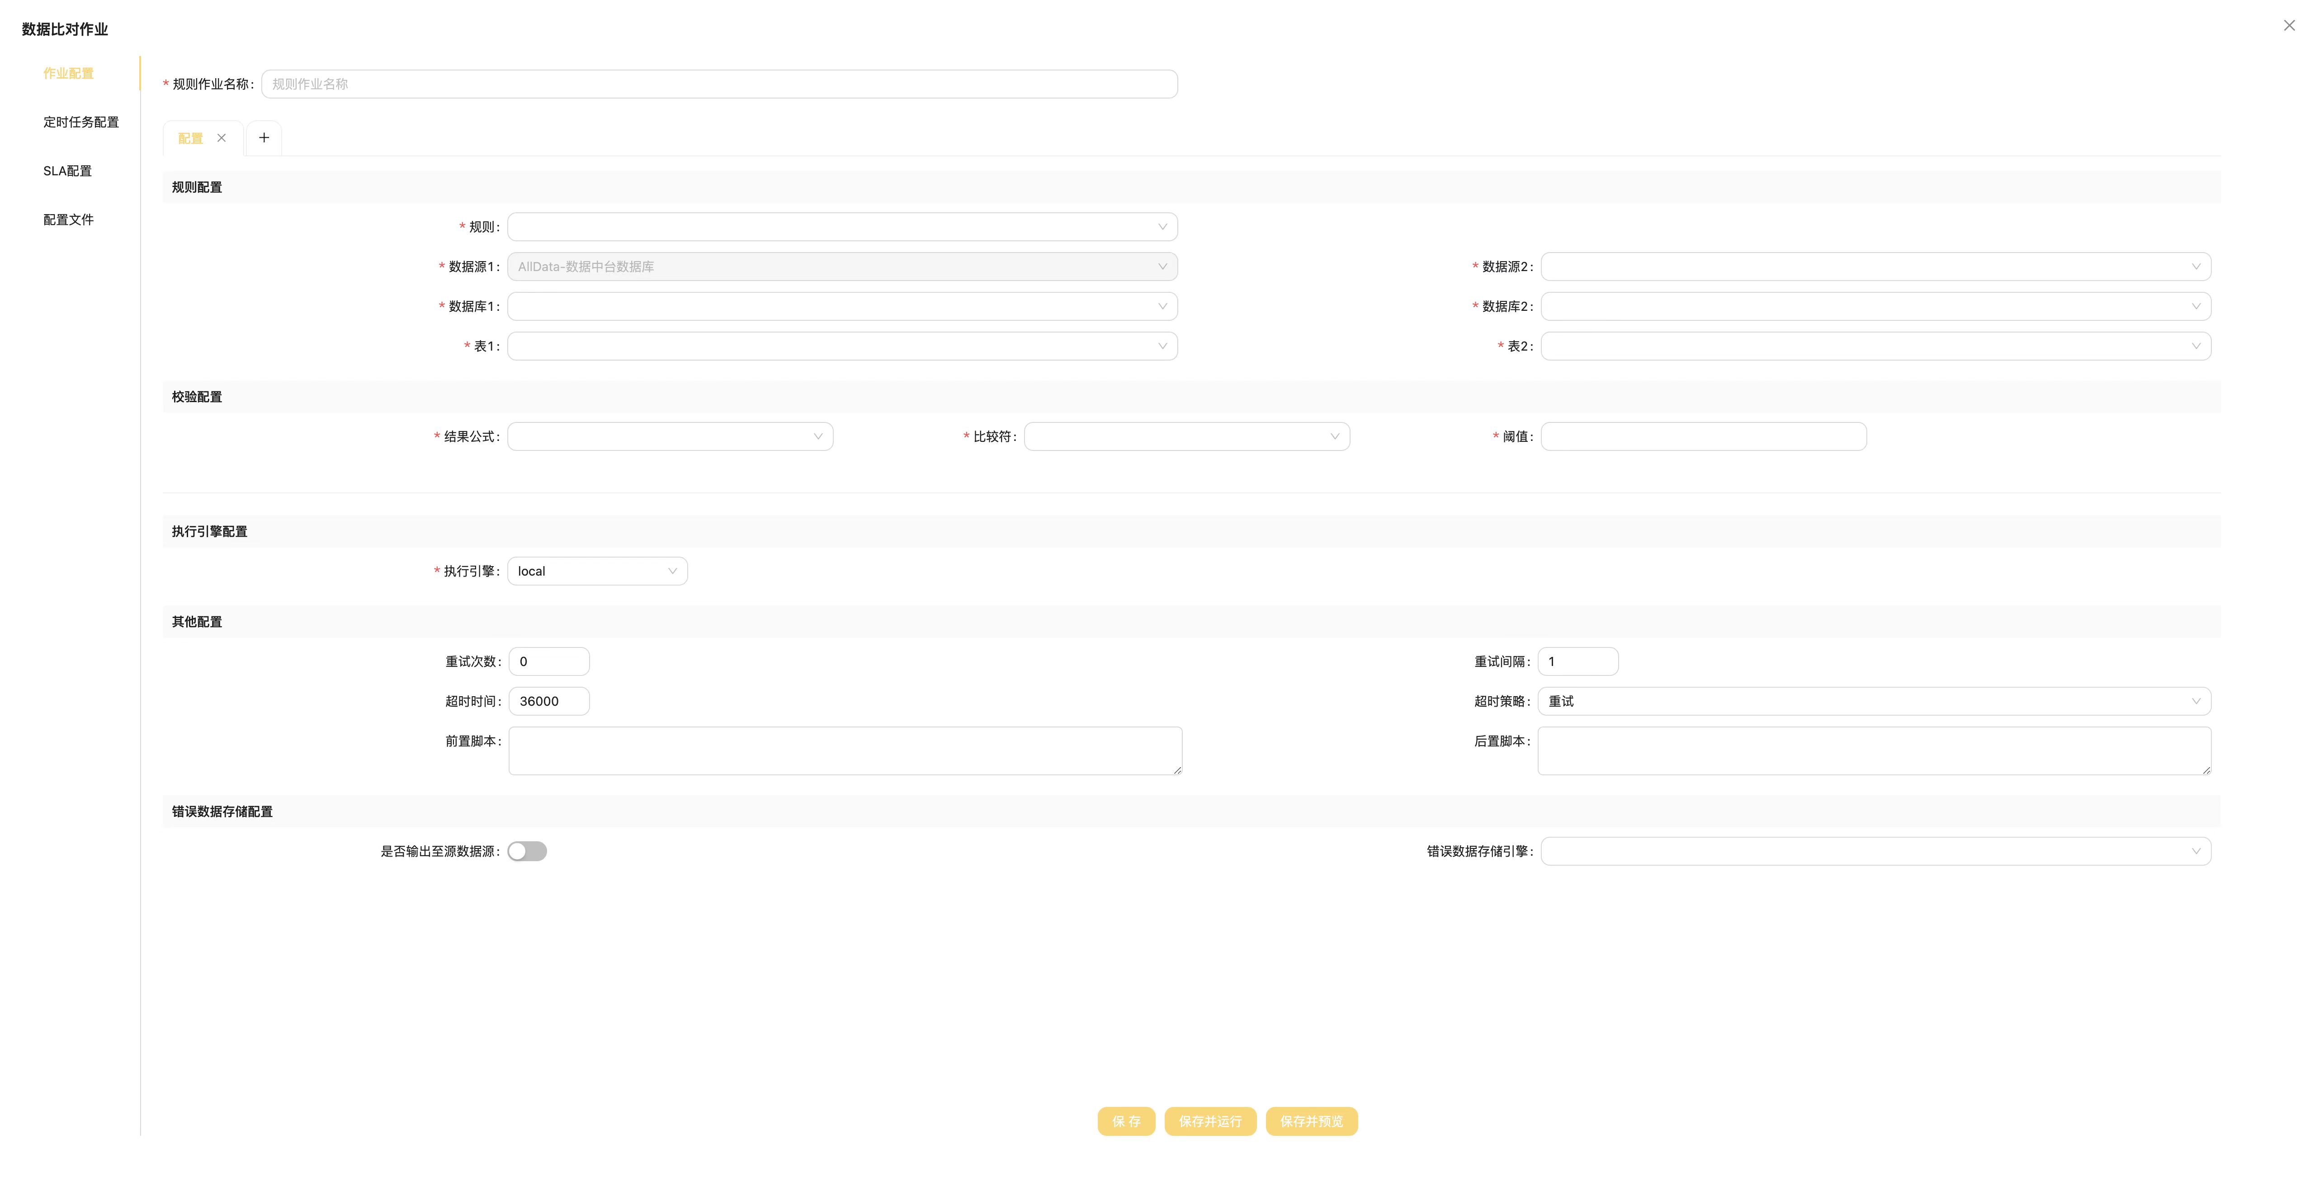The width and height of the screenshot is (2314, 1200).
Task: Open the 表2 dropdown
Action: [1875, 347]
